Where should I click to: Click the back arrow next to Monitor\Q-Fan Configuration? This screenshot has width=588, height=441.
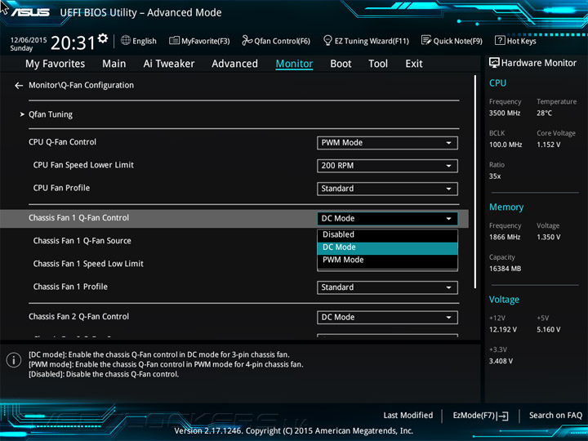pyautogui.click(x=19, y=86)
